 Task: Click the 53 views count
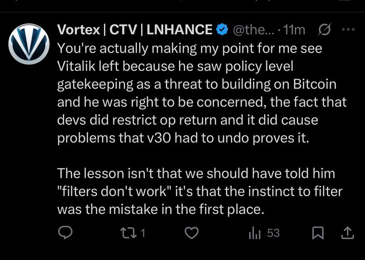click(273, 233)
